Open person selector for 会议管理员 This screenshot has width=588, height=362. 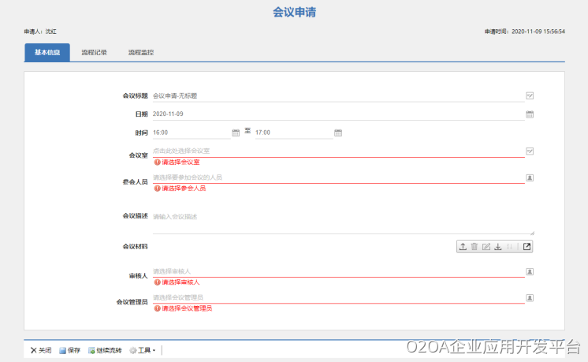tap(530, 297)
